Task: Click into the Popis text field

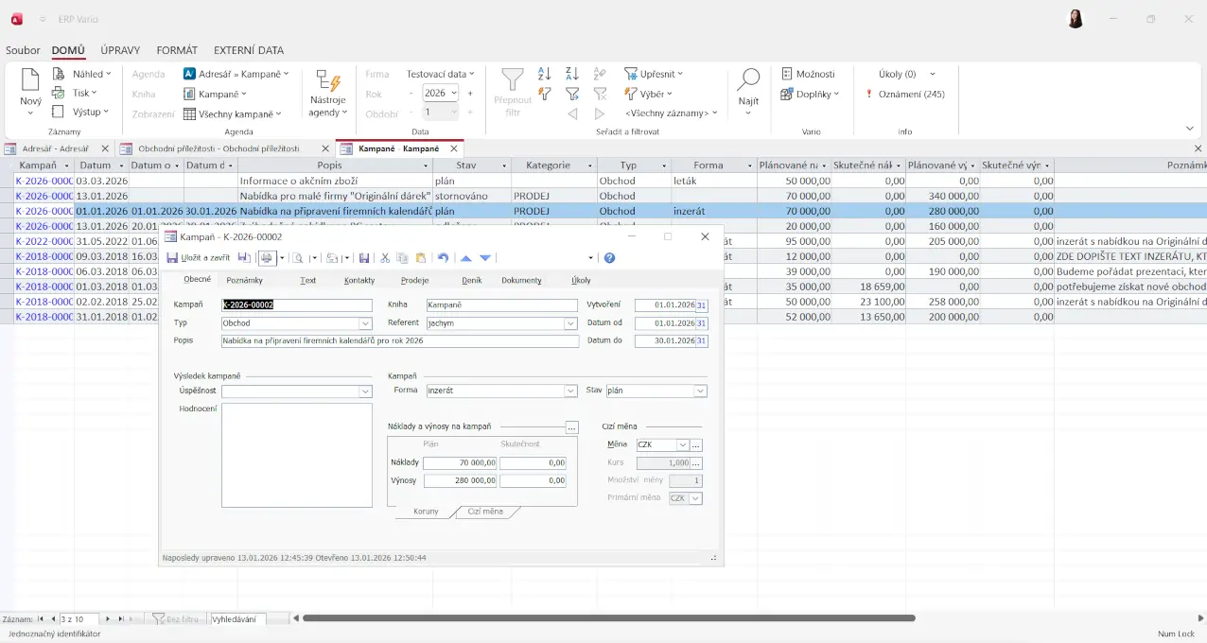Action: (x=399, y=341)
